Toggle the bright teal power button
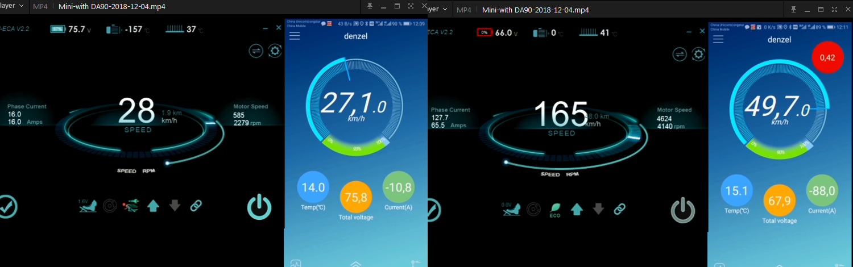Image resolution: width=853 pixels, height=267 pixels. 259,207
